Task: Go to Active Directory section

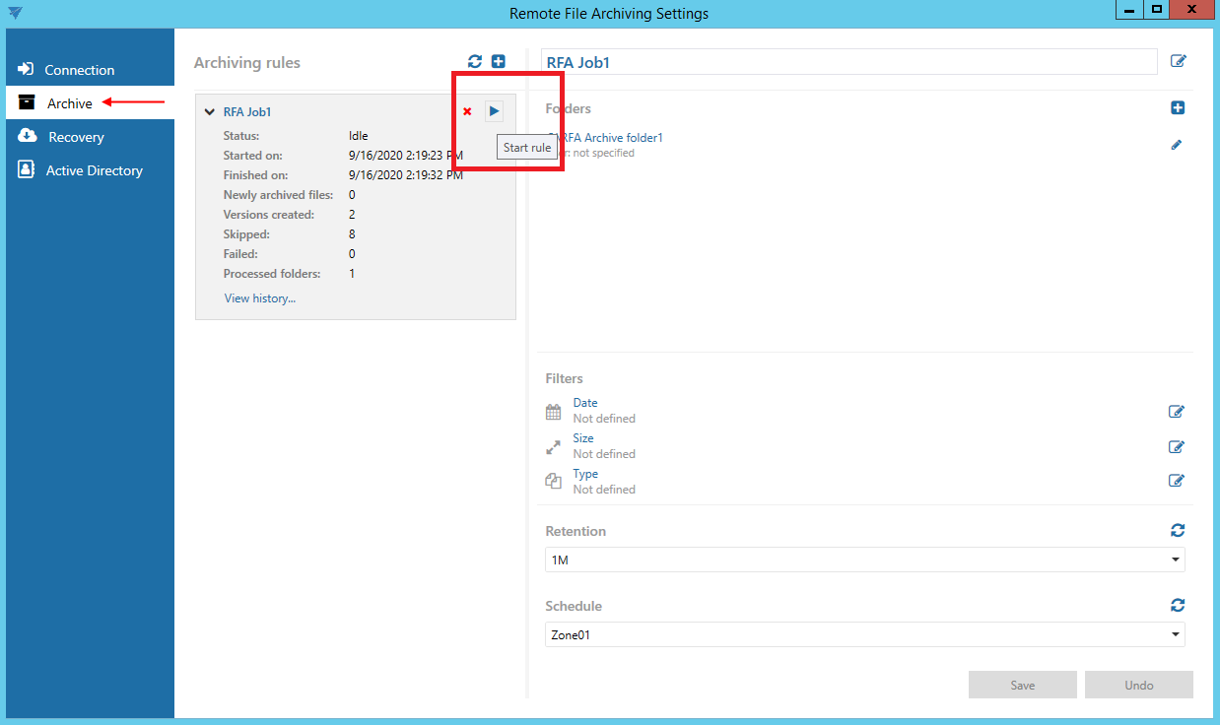Action: tap(94, 170)
